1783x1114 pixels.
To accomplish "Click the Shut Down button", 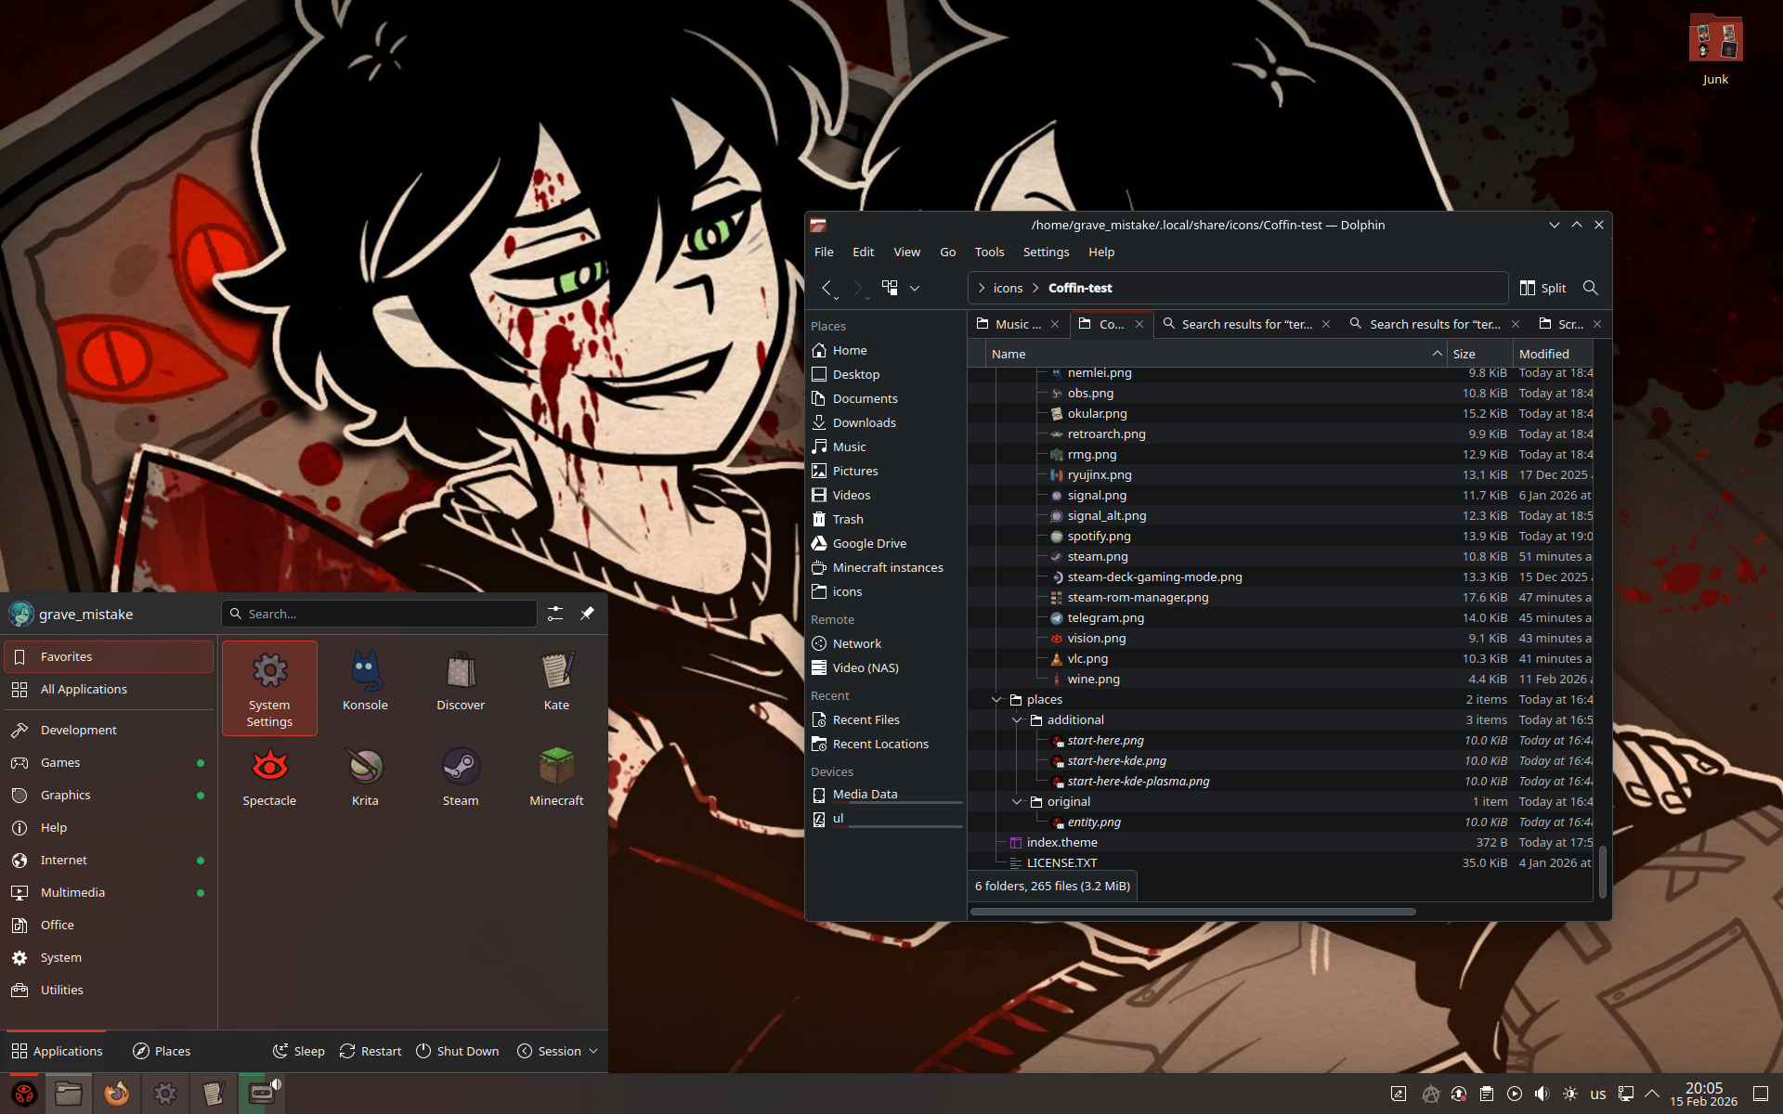I will [x=457, y=1051].
